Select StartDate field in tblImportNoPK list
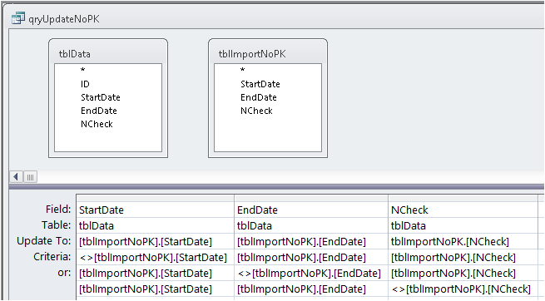Screen dimensions: 545x301 tap(260, 84)
